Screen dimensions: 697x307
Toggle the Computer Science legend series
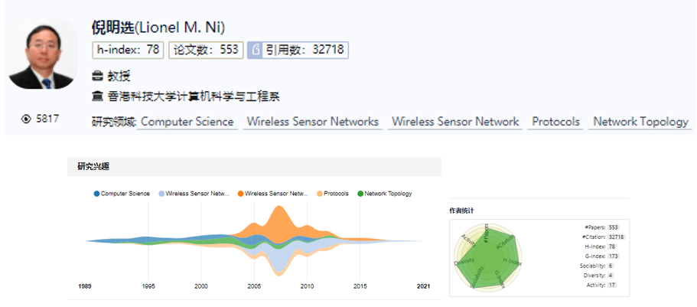point(122,194)
